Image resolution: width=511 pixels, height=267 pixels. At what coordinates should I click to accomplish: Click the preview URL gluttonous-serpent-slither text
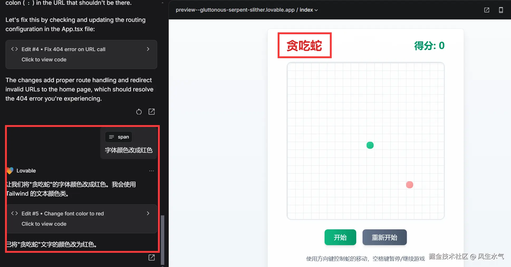[x=235, y=10]
